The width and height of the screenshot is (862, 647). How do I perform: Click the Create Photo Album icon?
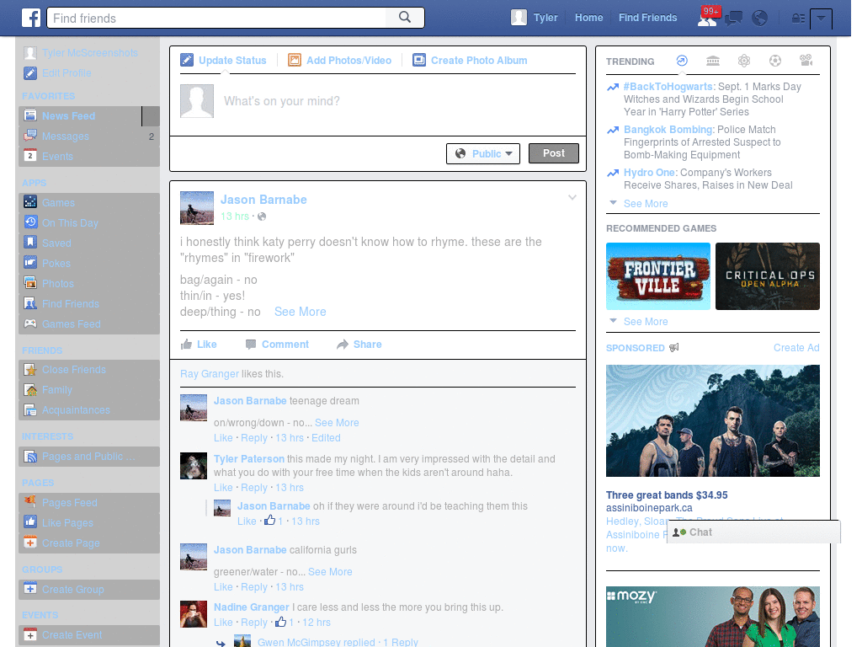click(x=419, y=60)
